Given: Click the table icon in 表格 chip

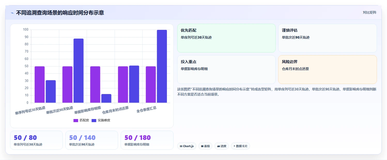Looking at the screenshot, I should [x=202, y=146].
